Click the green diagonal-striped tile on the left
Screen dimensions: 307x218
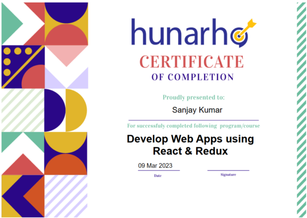23,110
